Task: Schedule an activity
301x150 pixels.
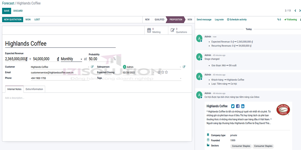Action: click(x=237, y=19)
